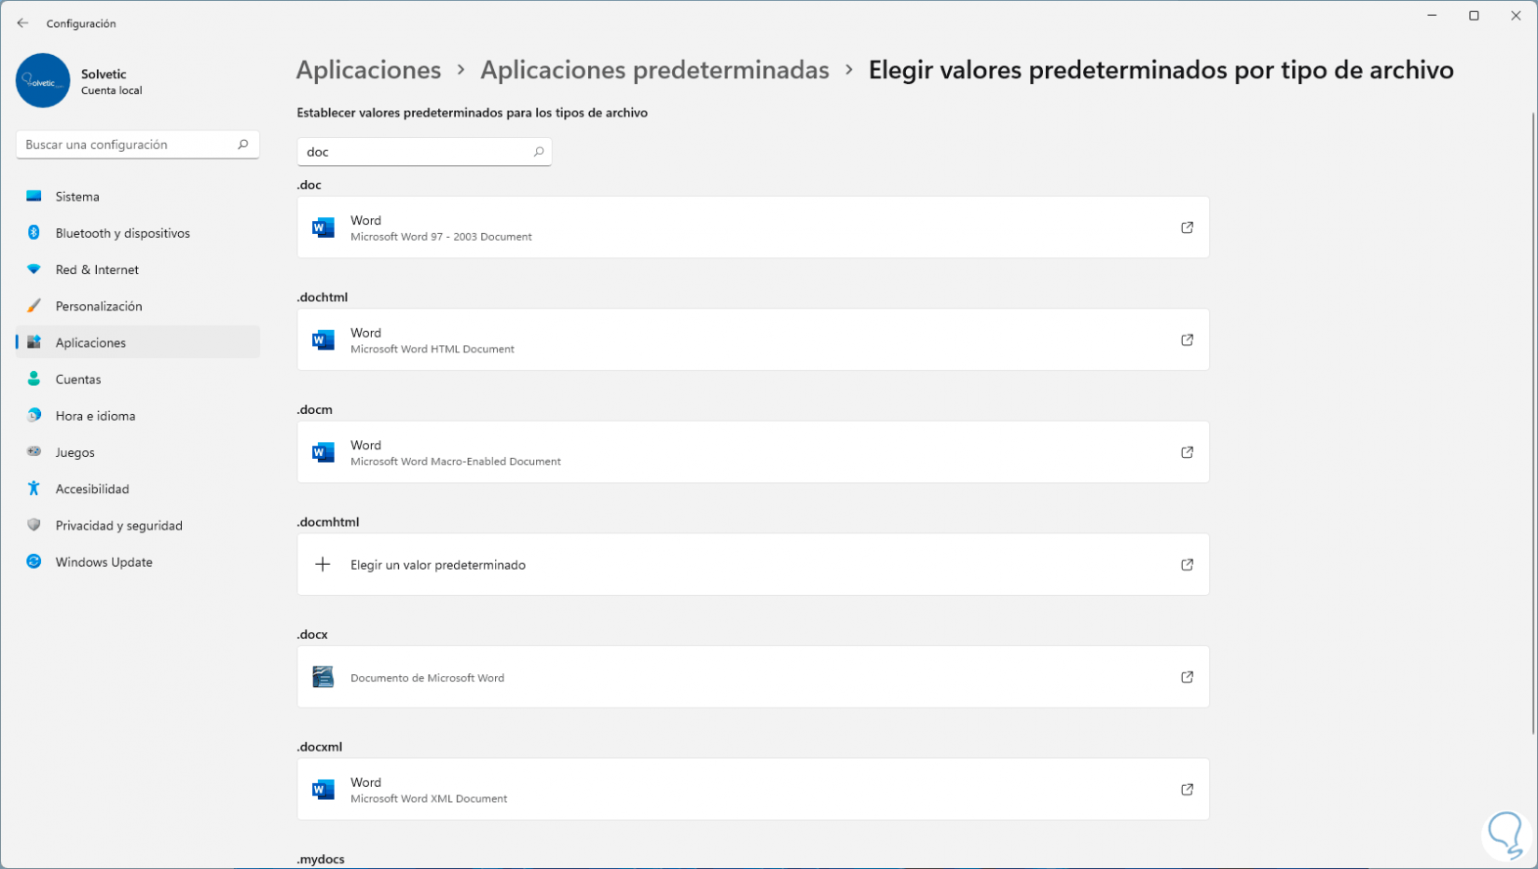Choose Elegir un valor predeterminado for .docmhtml
The width and height of the screenshot is (1538, 869).
click(x=753, y=565)
